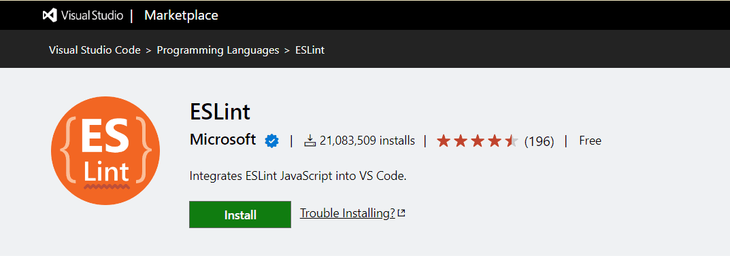Click the download installs icon
This screenshot has width=730, height=258.
(310, 141)
